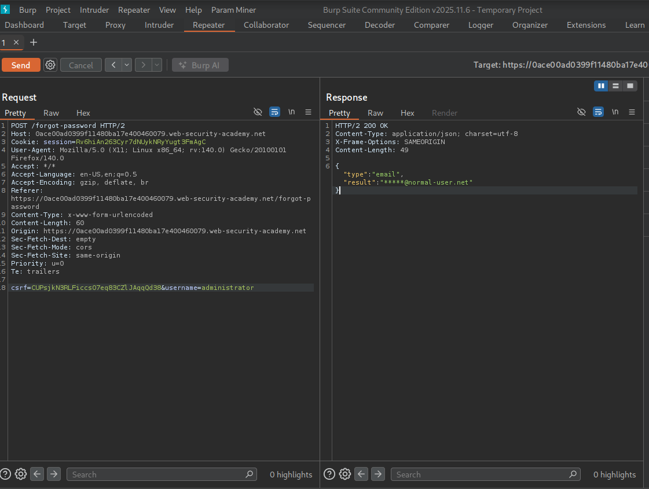Switch Request view to Hex tab
This screenshot has height=489, width=649.
coord(83,113)
